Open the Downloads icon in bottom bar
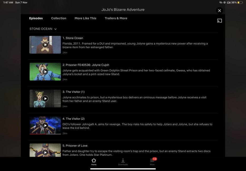 coord(123,162)
